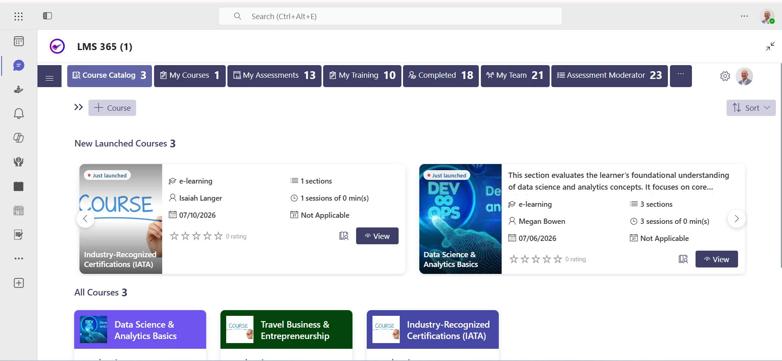Collapse the app with the shrink arrows icon
Screen dimensions: 782x361
770,46
